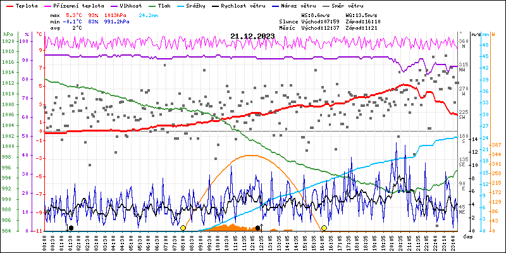Select the 24.2mm precipitation total
This screenshot has width=506, height=253.
coord(147,14)
